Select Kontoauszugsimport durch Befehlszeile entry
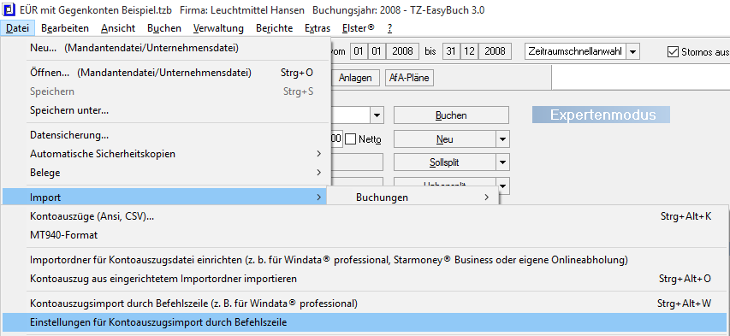730x336 pixels. [365, 304]
